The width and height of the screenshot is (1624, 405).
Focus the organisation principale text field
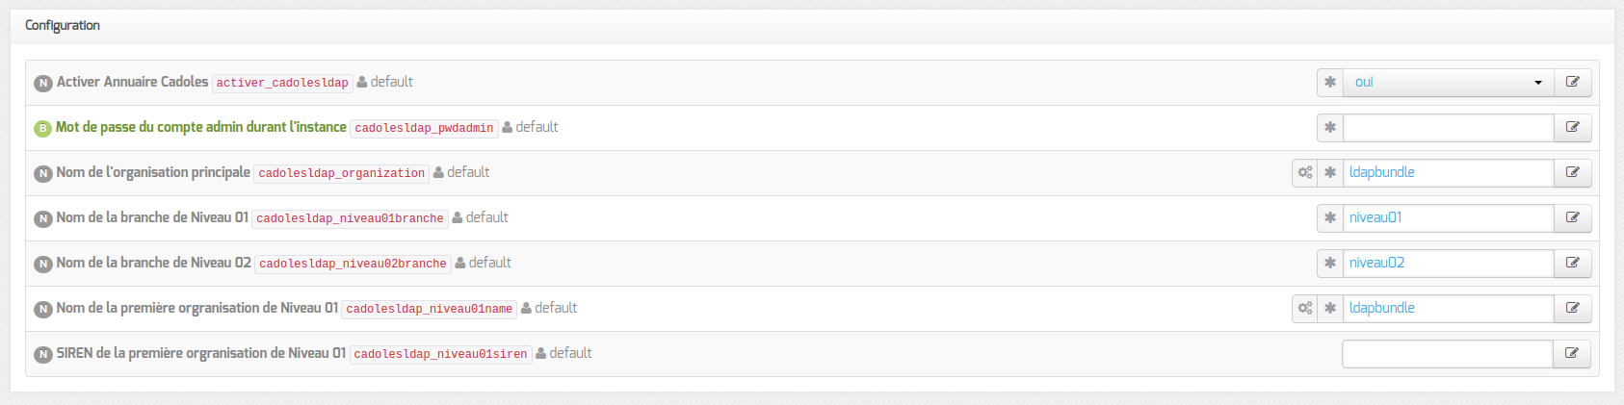(x=1448, y=173)
